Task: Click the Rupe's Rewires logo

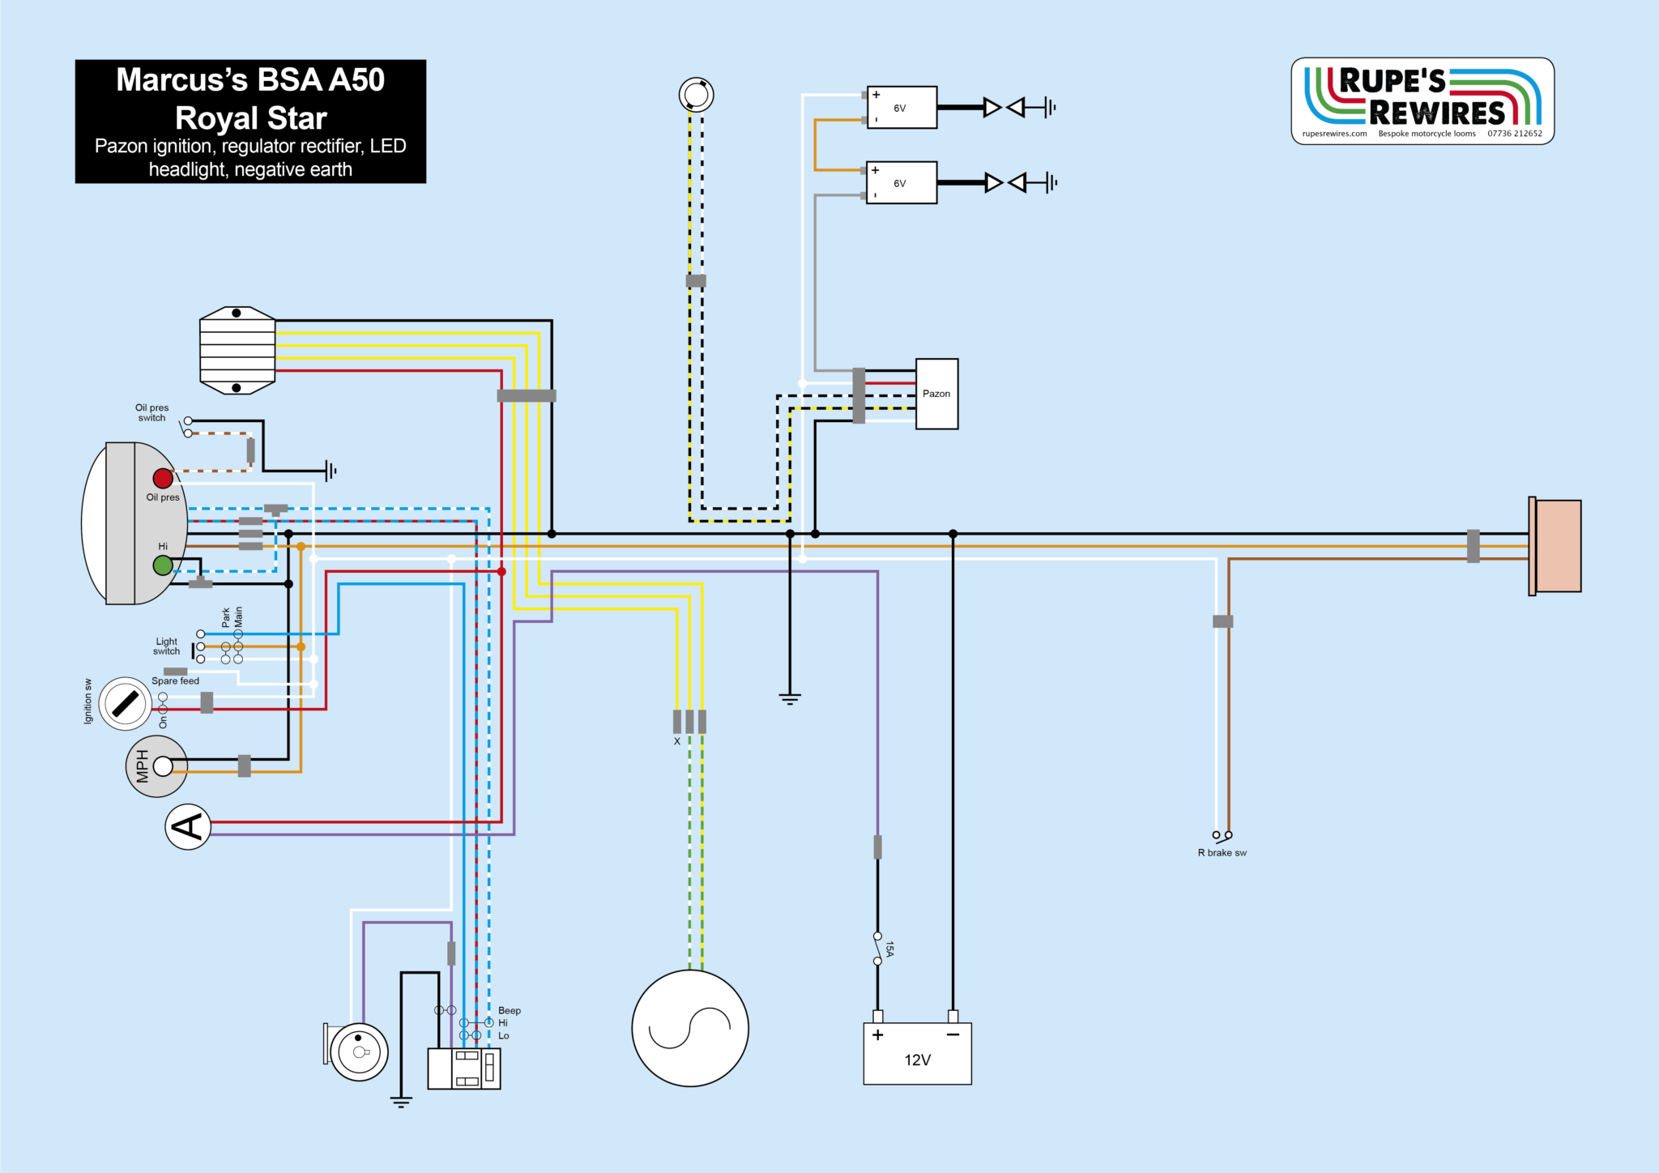Action: coord(1422,97)
